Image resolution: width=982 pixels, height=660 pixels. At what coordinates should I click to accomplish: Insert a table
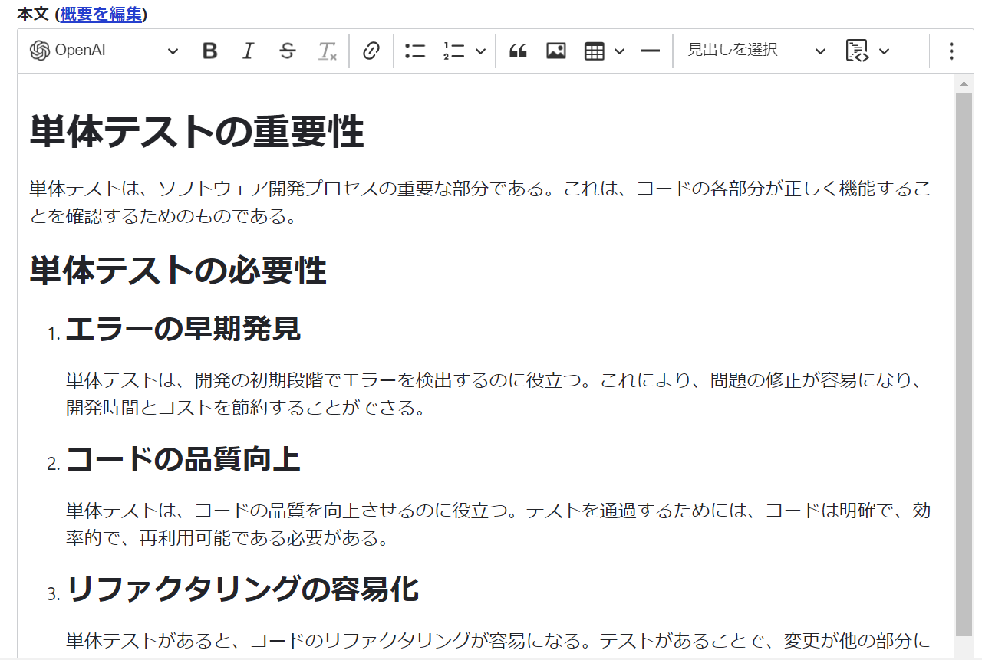pos(595,51)
